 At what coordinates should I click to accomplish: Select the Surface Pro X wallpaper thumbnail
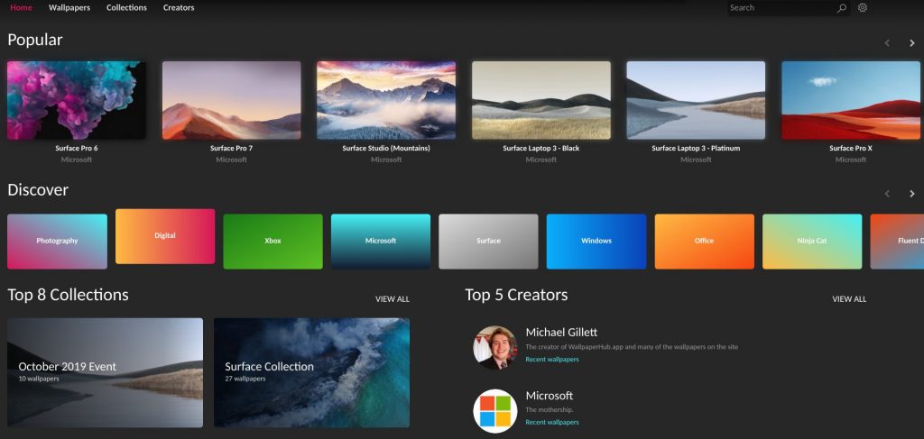[x=851, y=101]
